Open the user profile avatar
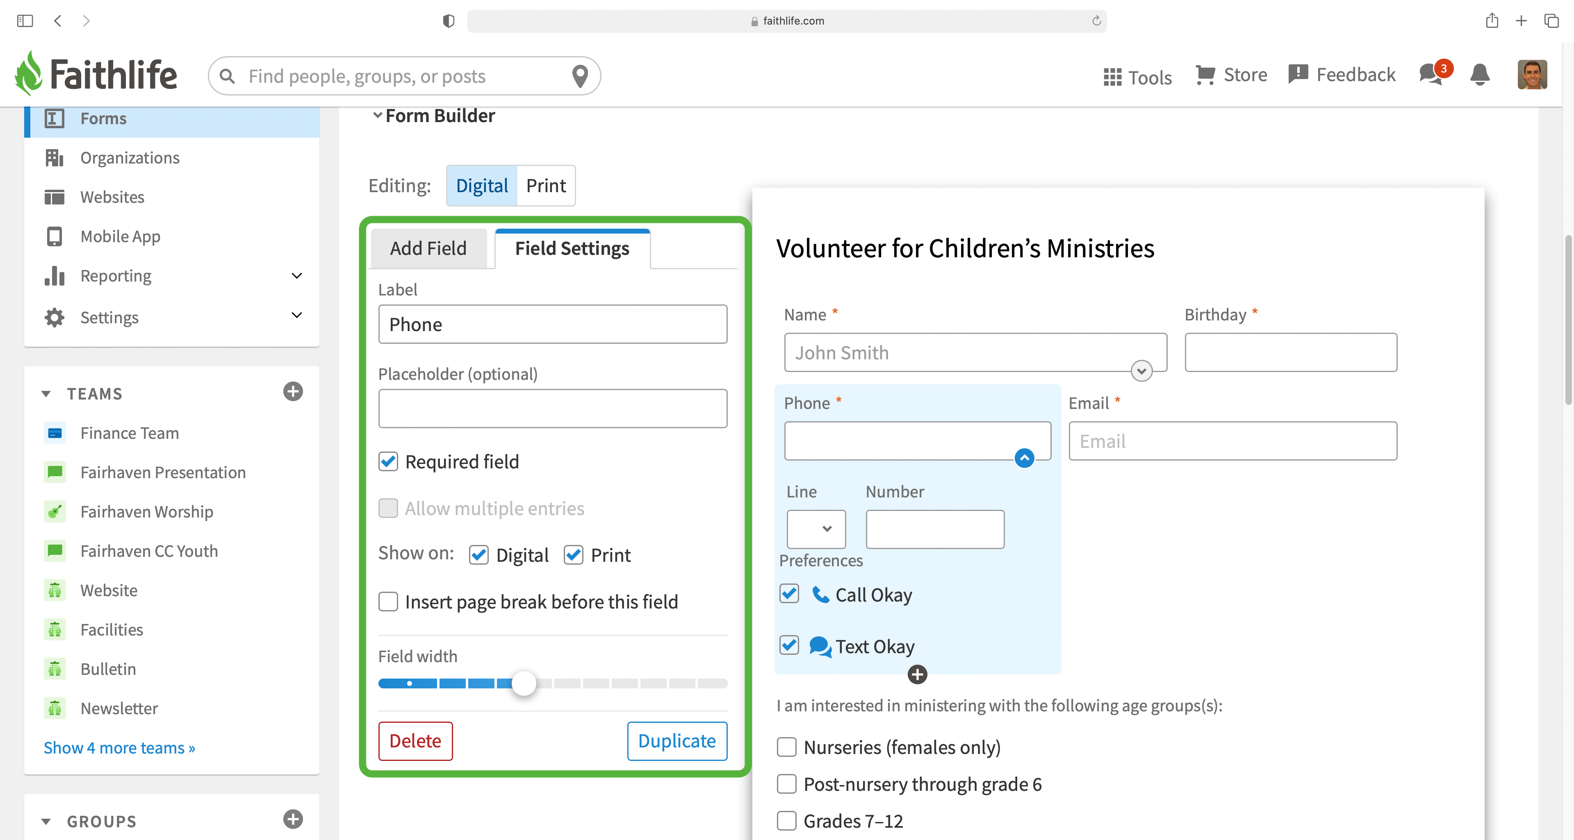This screenshot has width=1574, height=840. (x=1532, y=75)
